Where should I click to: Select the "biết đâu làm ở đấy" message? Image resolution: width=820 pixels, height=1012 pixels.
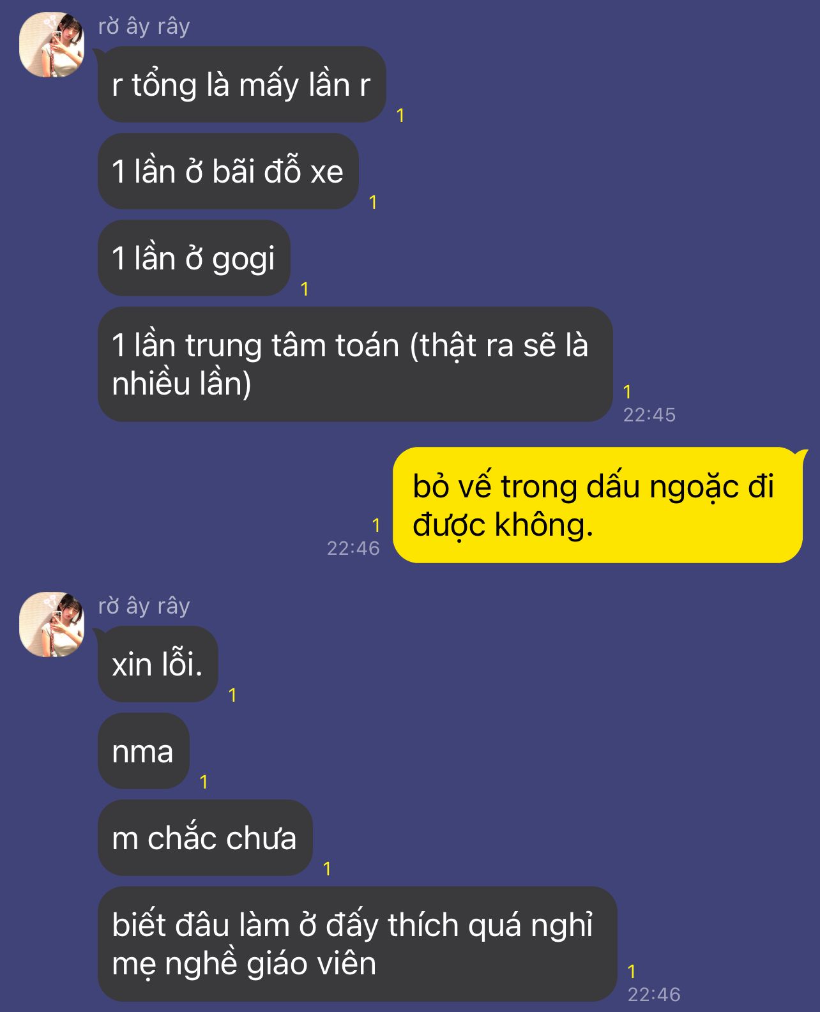pyautogui.click(x=357, y=944)
